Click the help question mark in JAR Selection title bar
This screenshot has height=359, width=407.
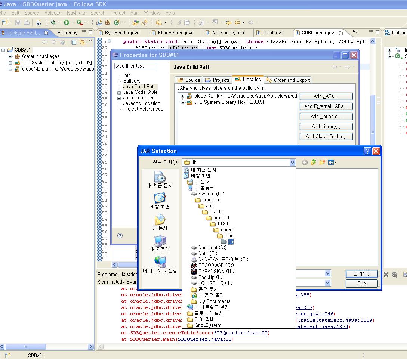[367, 151]
